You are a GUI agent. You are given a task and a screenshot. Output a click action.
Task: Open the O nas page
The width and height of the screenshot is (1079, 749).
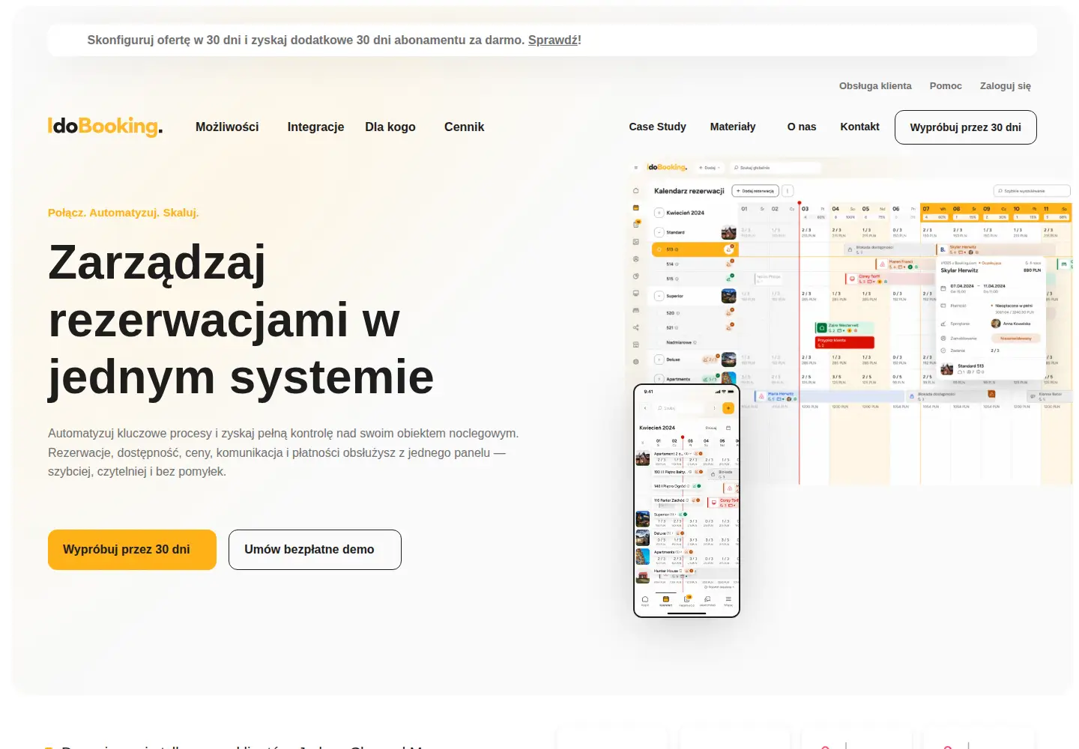click(802, 127)
